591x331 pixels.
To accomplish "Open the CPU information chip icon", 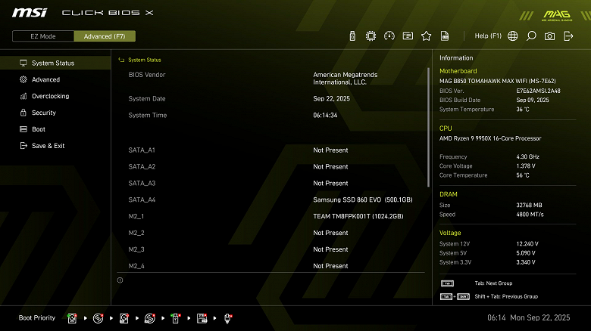I will point(371,36).
